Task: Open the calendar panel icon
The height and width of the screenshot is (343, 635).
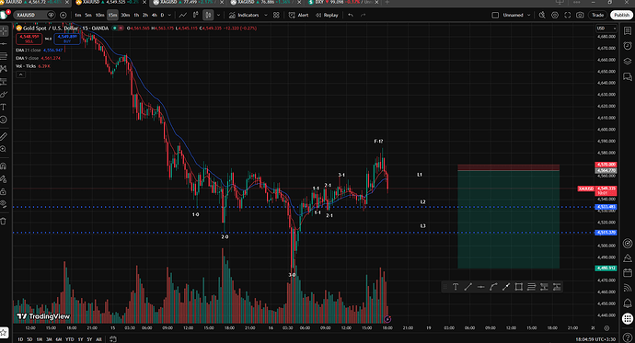Action: [x=628, y=273]
